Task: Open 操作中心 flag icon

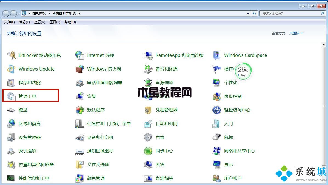Action: coord(217,69)
